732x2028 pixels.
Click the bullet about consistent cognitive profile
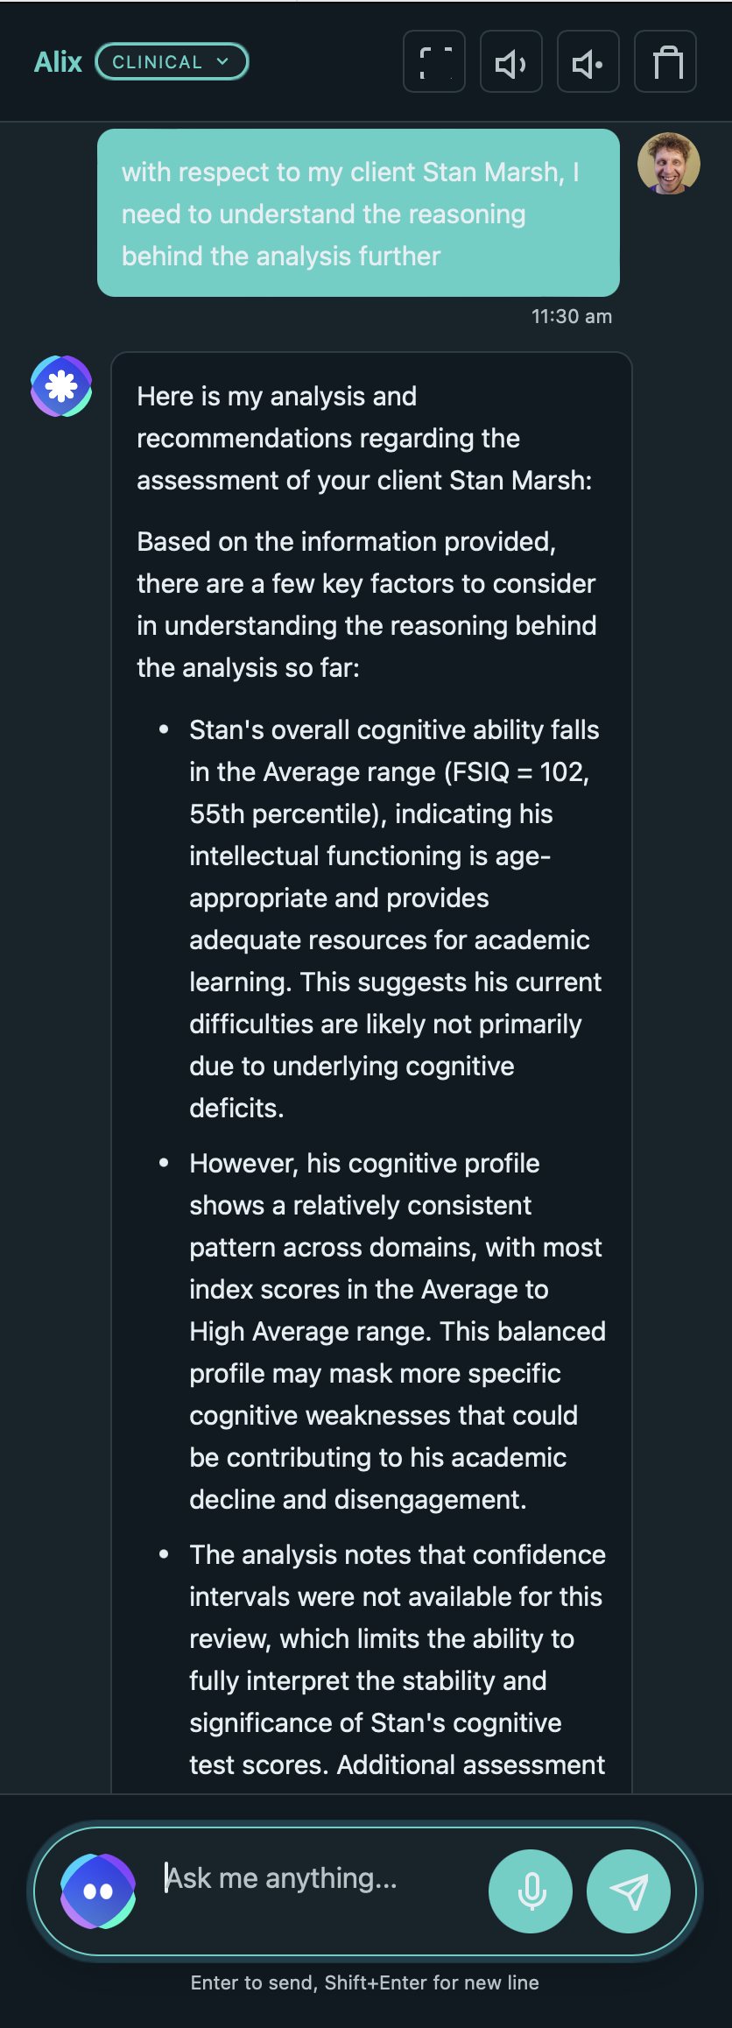[x=394, y=1331]
